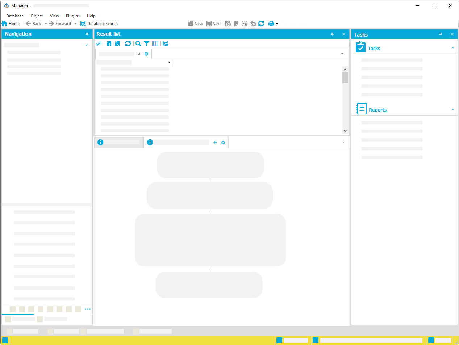The height and width of the screenshot is (345, 459).
Task: Go Back using the toolbar arrow
Action: pyautogui.click(x=33, y=24)
